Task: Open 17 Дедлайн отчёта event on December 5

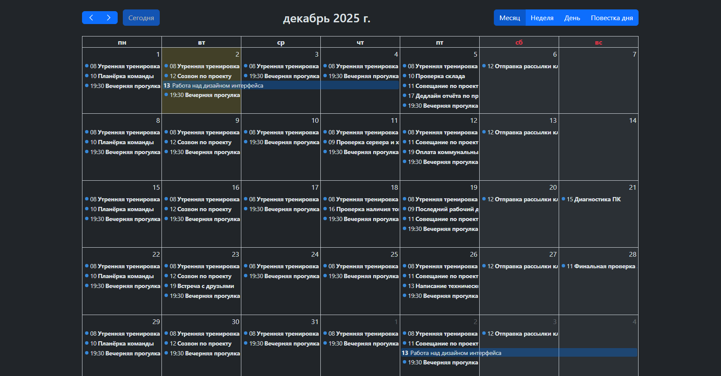Action: (x=440, y=96)
